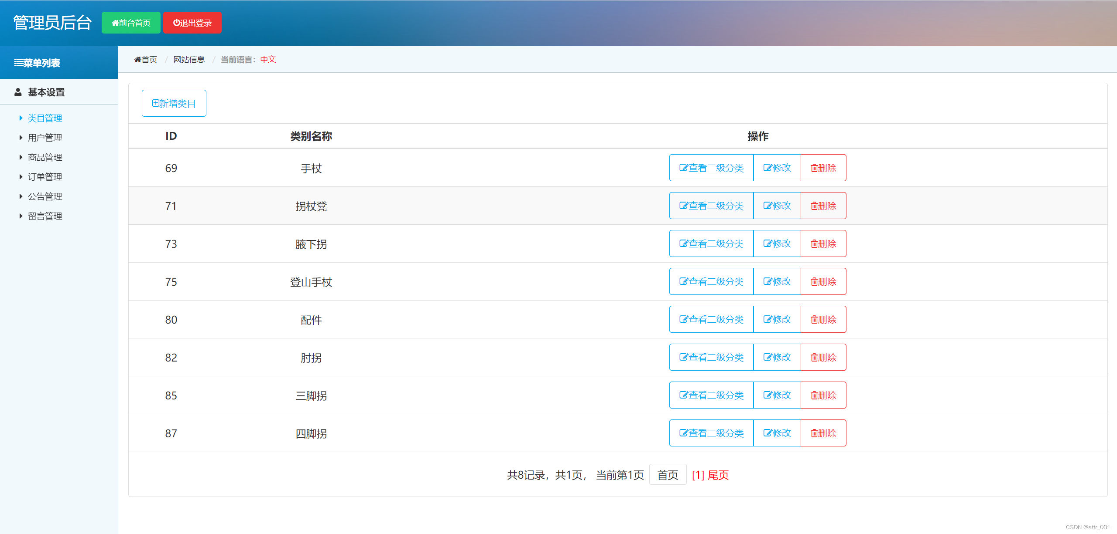This screenshot has height=534, width=1117.
Task: Click the power icon 退出登录 button
Action: pos(192,23)
